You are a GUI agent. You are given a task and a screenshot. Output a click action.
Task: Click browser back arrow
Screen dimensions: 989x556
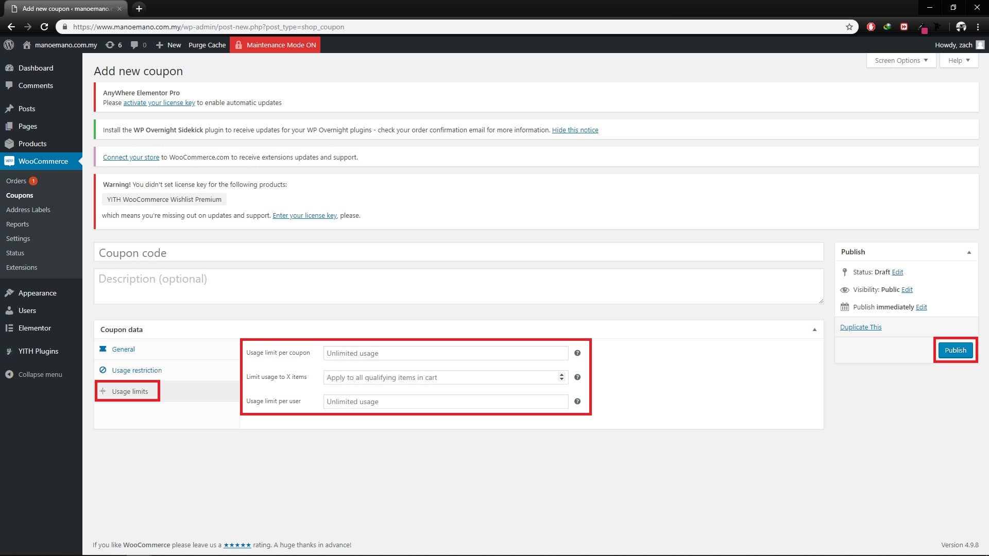click(x=11, y=27)
